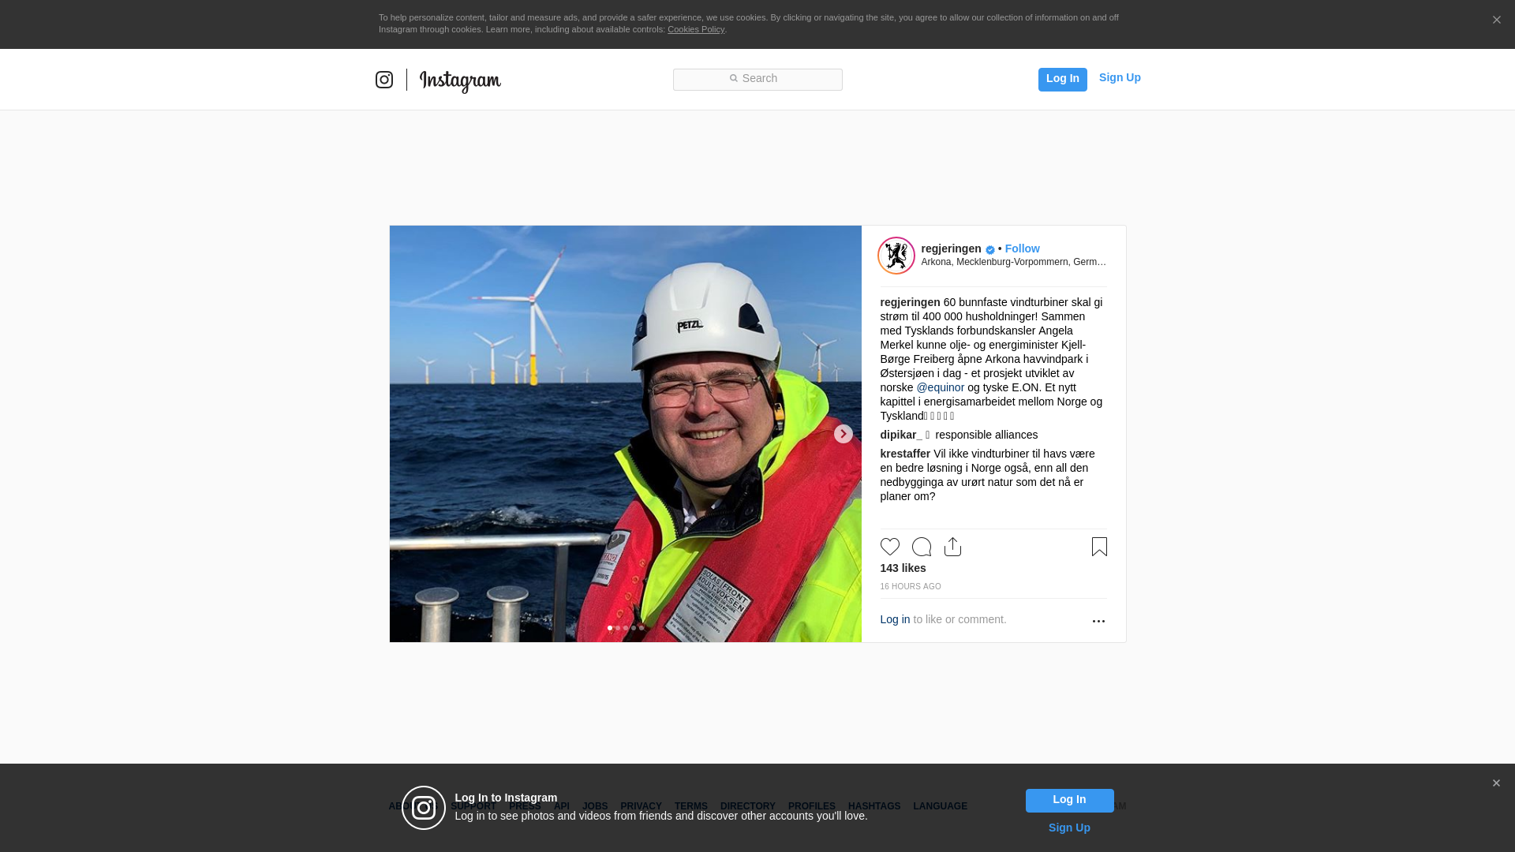
Task: Open the DIRECTORY footer link
Action: point(748,806)
